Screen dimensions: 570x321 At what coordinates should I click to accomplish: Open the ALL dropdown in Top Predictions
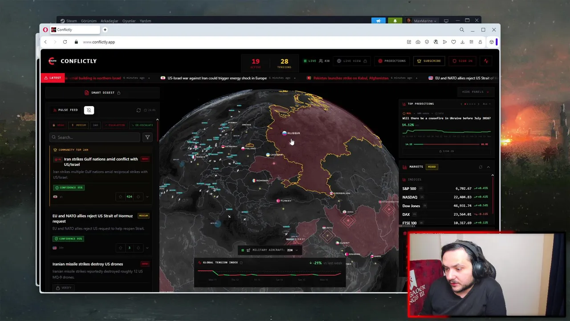tap(487, 104)
